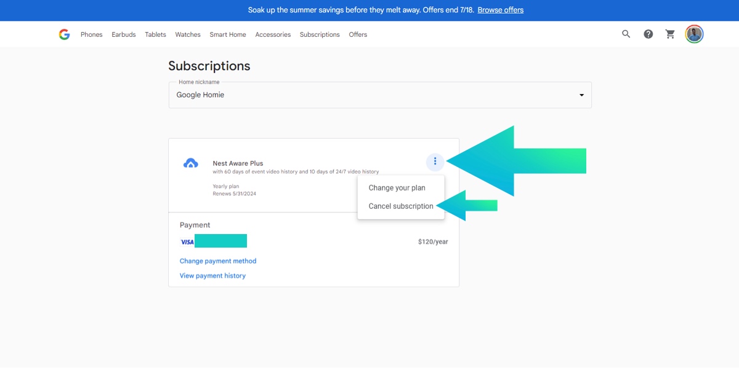Go to Phones in navigation bar
The image size is (739, 368).
pyautogui.click(x=92, y=35)
